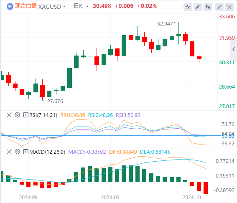Expand the XAGUSD symbol dropdown arrow

(64, 7)
